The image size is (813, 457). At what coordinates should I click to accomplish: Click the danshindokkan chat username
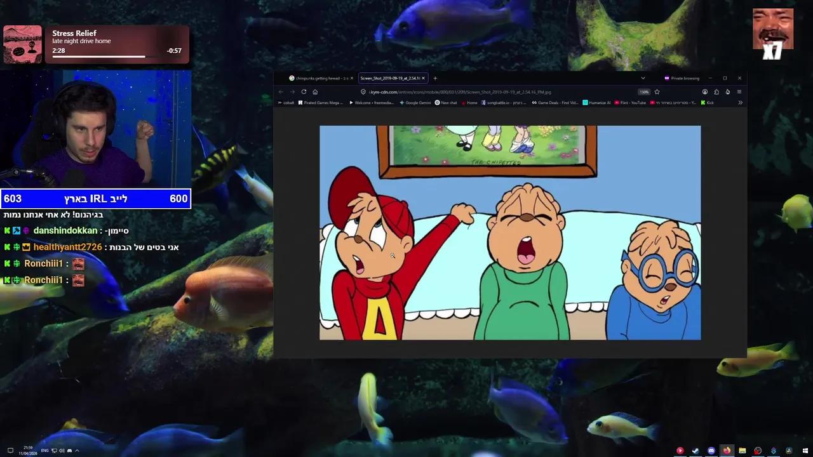click(65, 230)
